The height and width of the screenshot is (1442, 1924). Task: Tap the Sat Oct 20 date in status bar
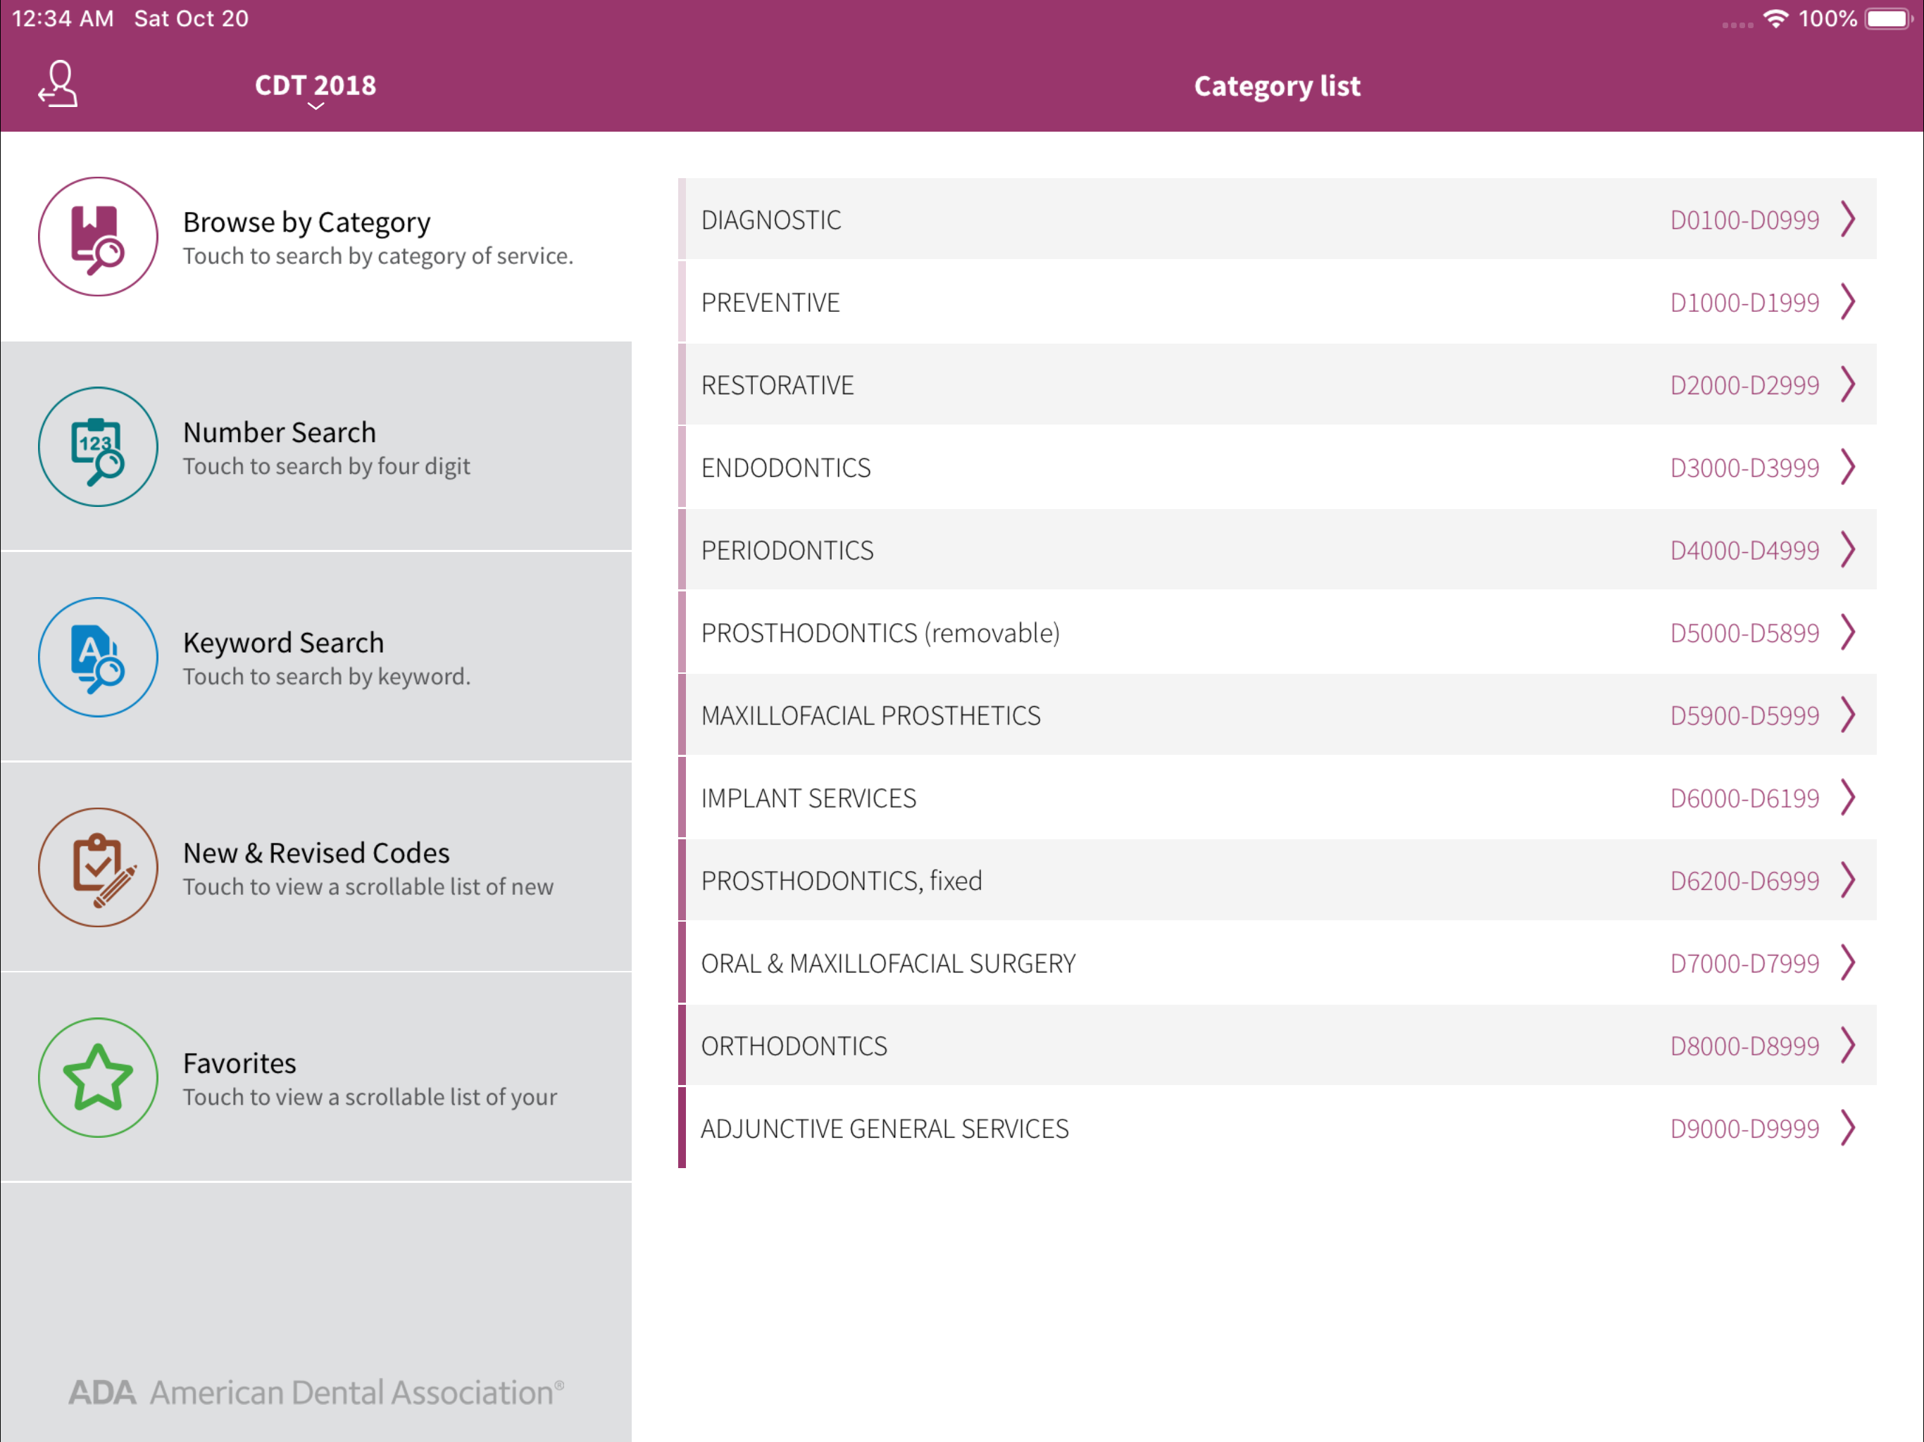click(192, 18)
